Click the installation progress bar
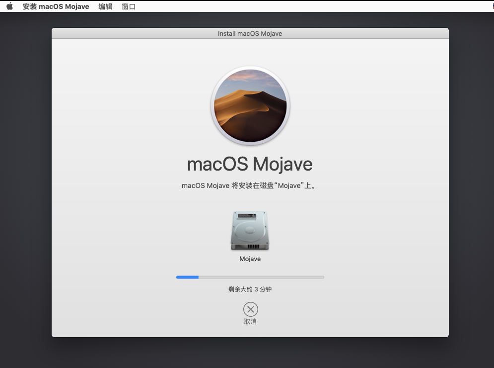Image resolution: width=494 pixels, height=368 pixels. pos(250,277)
